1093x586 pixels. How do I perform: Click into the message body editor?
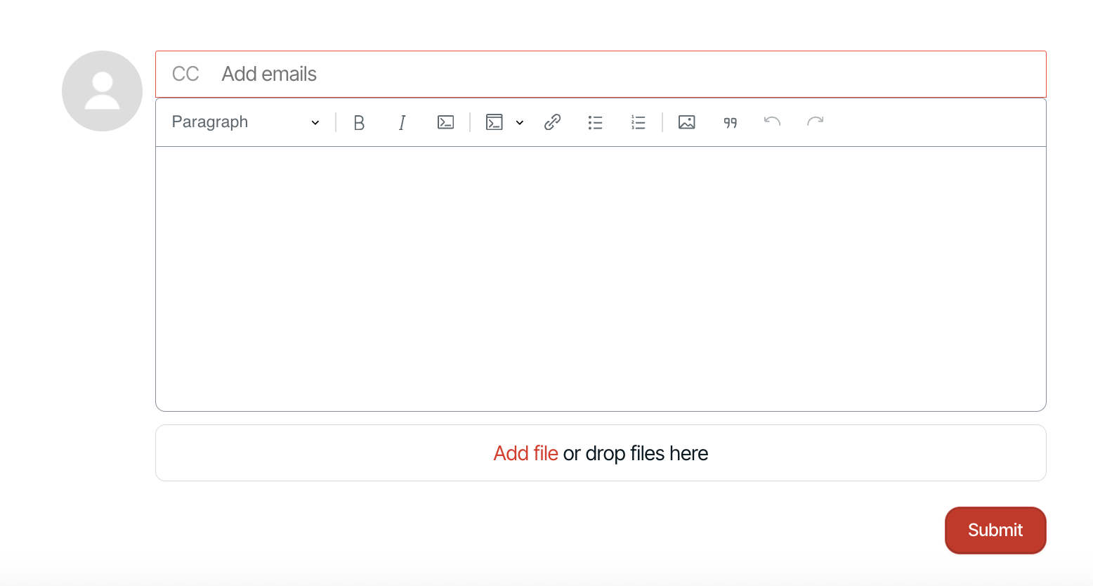click(x=601, y=278)
